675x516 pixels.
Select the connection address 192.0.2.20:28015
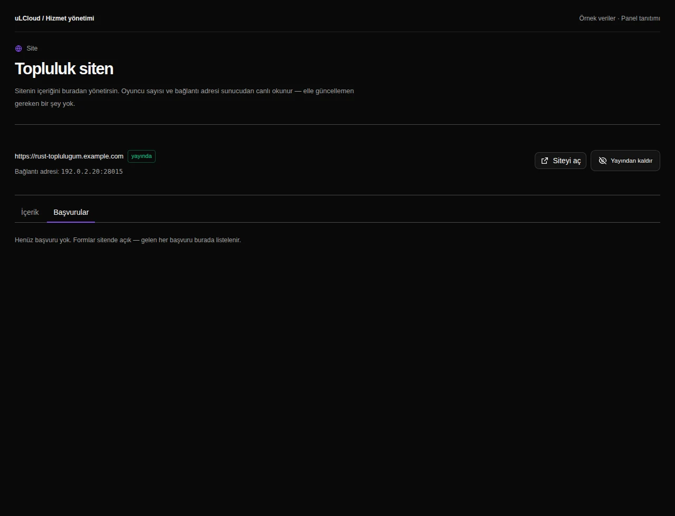point(92,172)
